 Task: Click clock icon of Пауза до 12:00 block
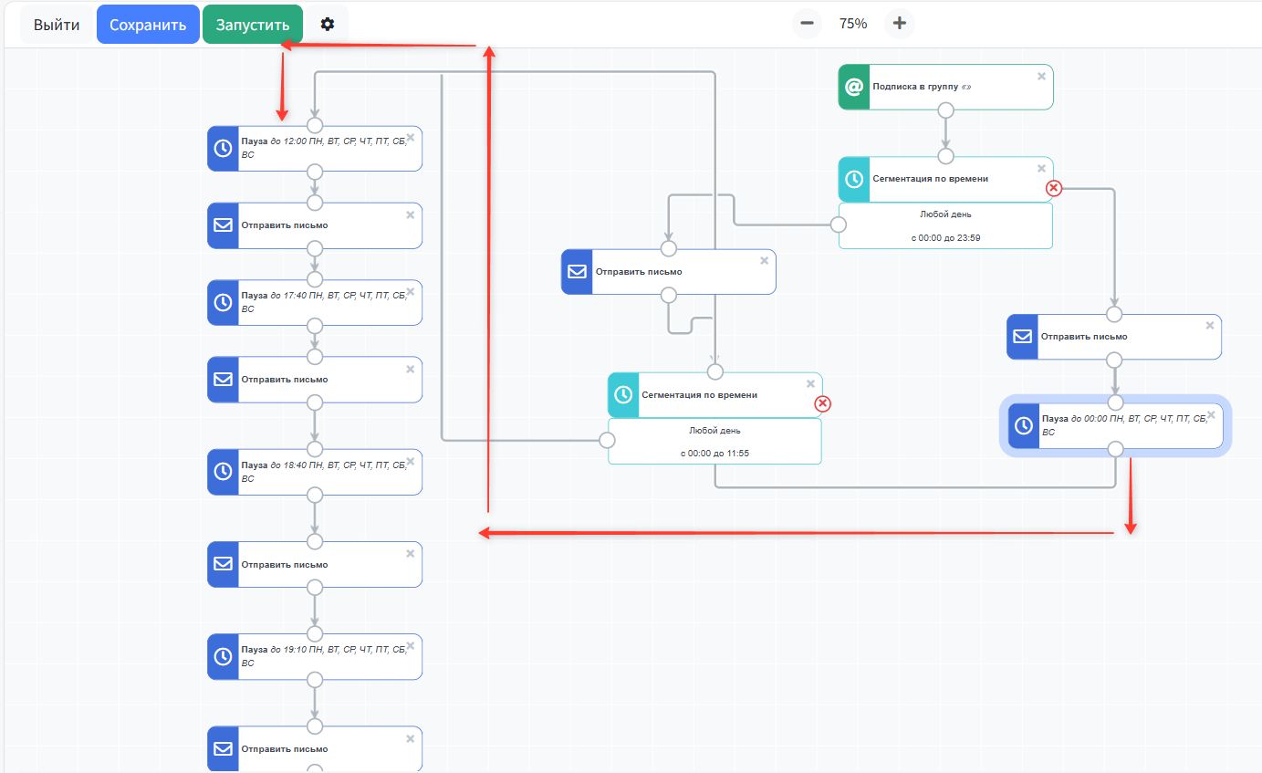pos(223,149)
